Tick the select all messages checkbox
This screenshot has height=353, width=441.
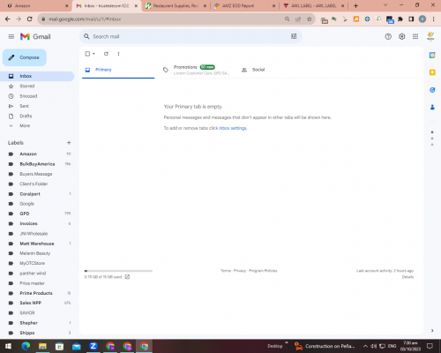coord(87,54)
